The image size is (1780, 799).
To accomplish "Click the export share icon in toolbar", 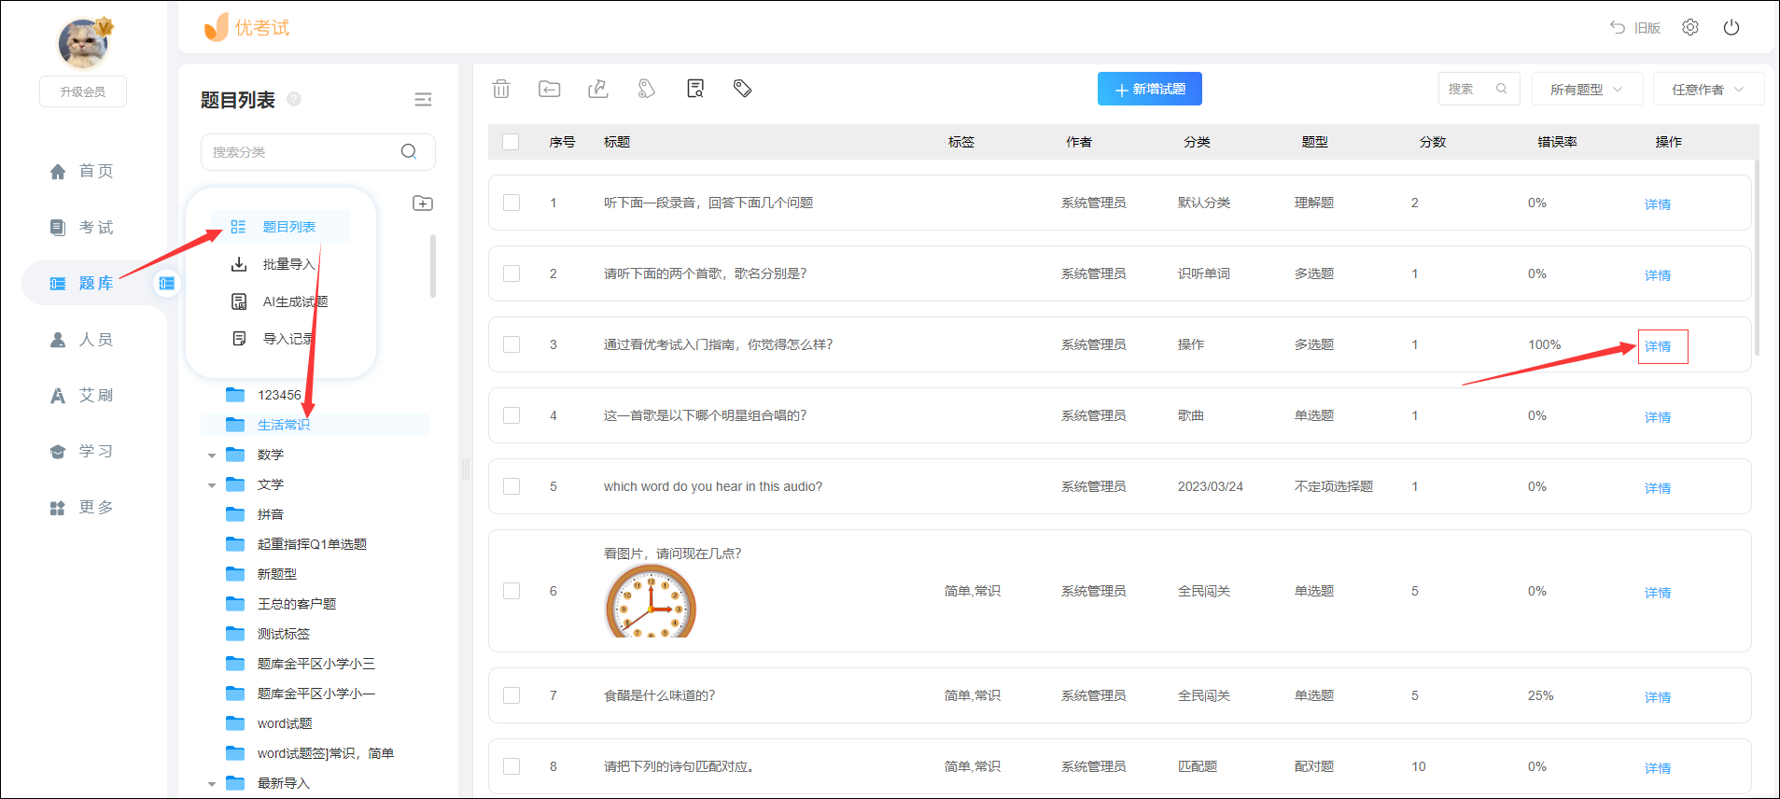I will click(x=598, y=89).
